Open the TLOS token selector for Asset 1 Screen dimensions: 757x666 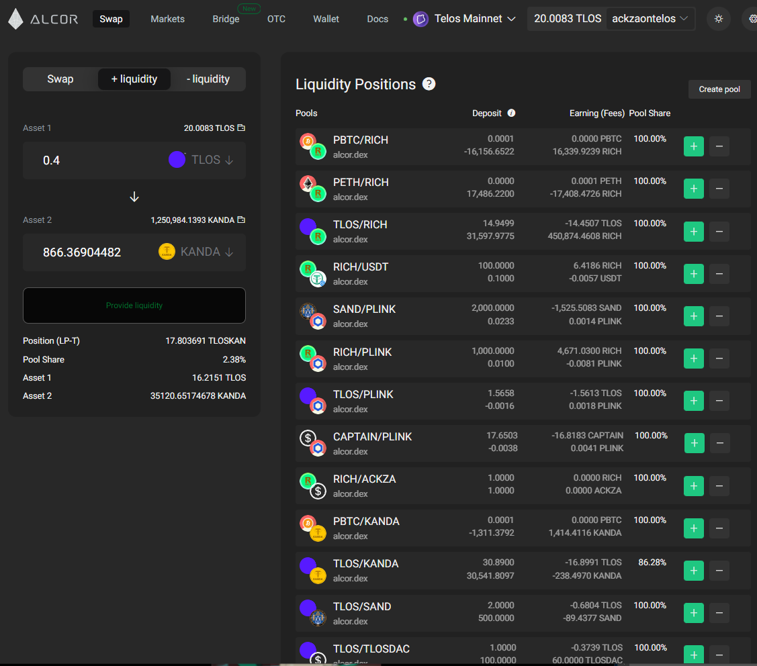coord(202,160)
